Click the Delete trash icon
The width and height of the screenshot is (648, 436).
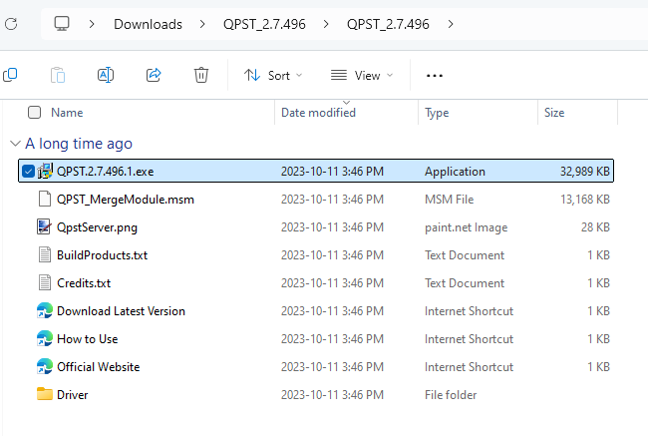click(x=201, y=75)
